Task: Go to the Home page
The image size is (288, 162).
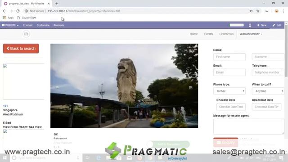Action: 194,34
